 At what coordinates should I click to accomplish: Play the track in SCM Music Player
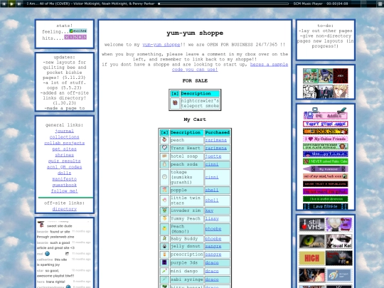point(11,4)
